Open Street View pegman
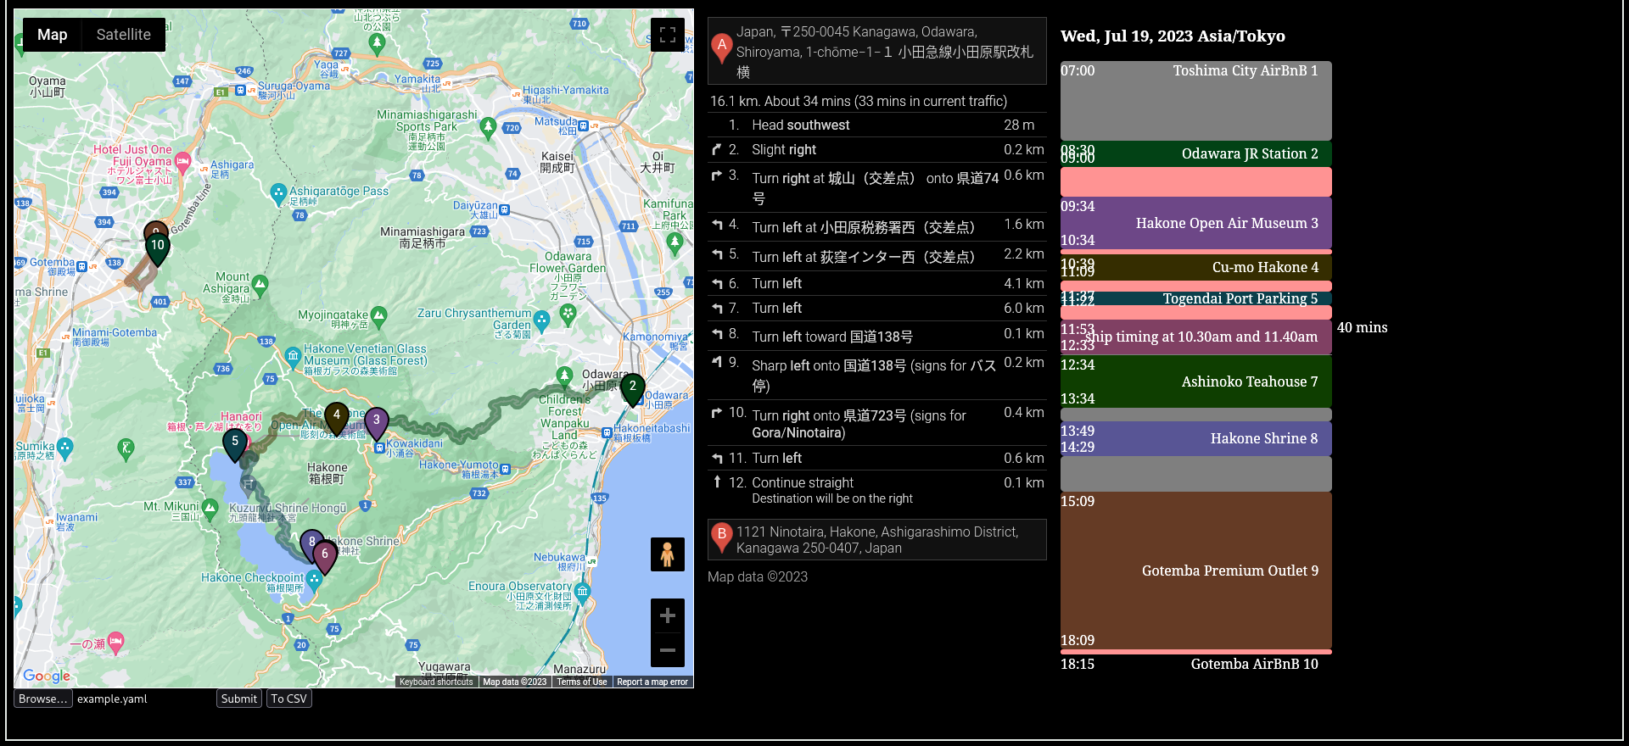This screenshot has width=1629, height=746. point(668,554)
